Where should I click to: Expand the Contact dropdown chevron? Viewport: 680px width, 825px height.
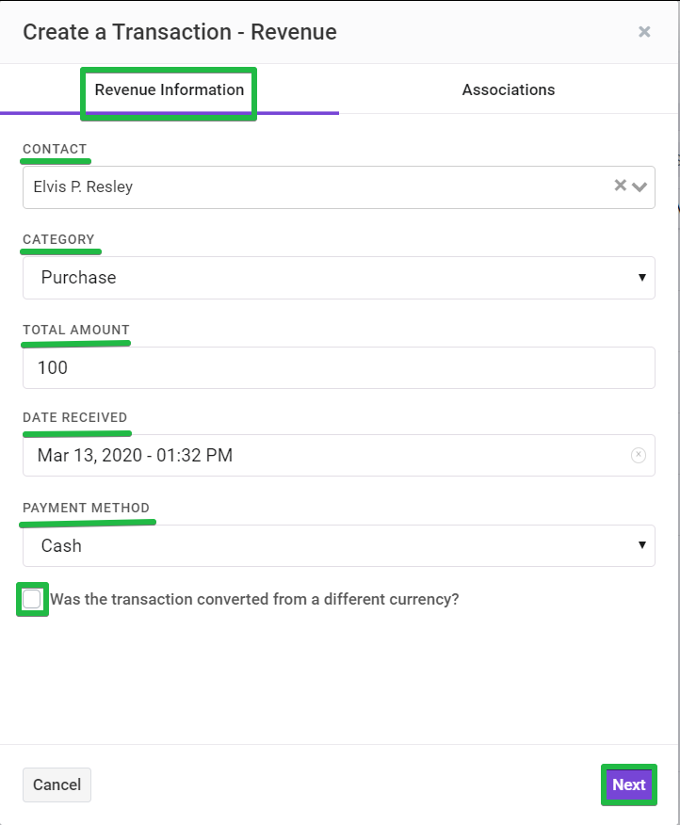click(640, 186)
